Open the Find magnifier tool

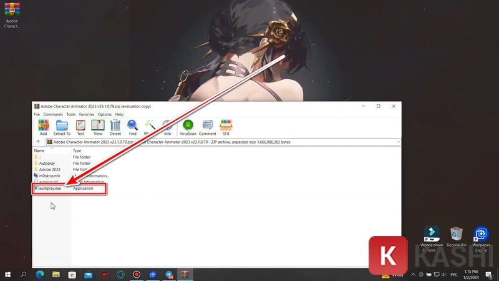132,128
